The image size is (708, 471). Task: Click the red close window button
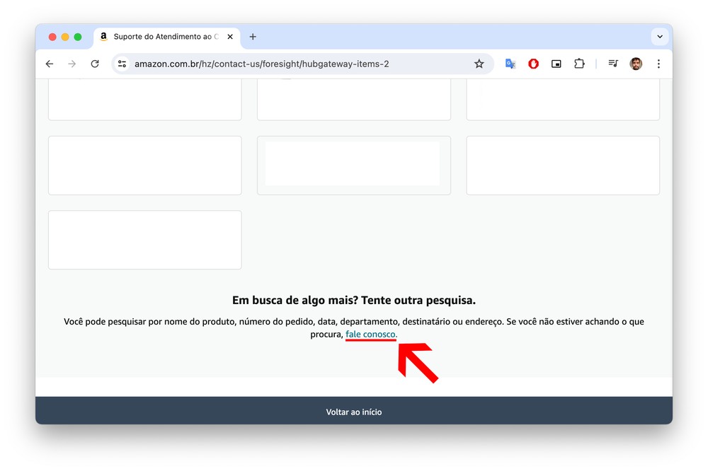[x=52, y=37]
